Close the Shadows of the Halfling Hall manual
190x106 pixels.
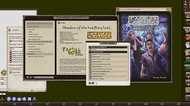click(118, 16)
